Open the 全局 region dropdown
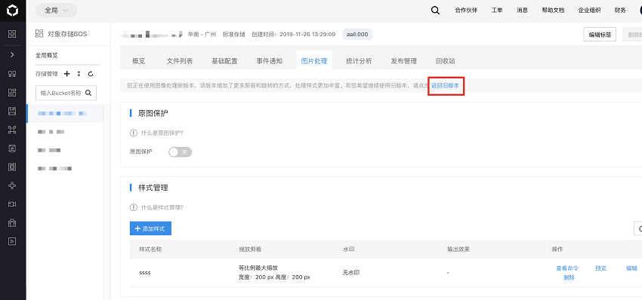642x300 pixels. [56, 11]
